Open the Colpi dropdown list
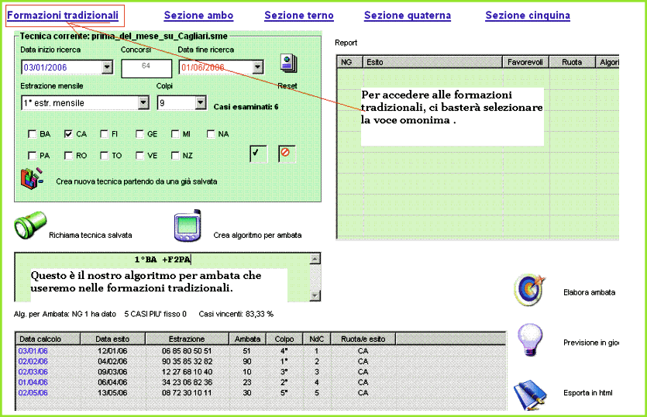 pos(201,102)
